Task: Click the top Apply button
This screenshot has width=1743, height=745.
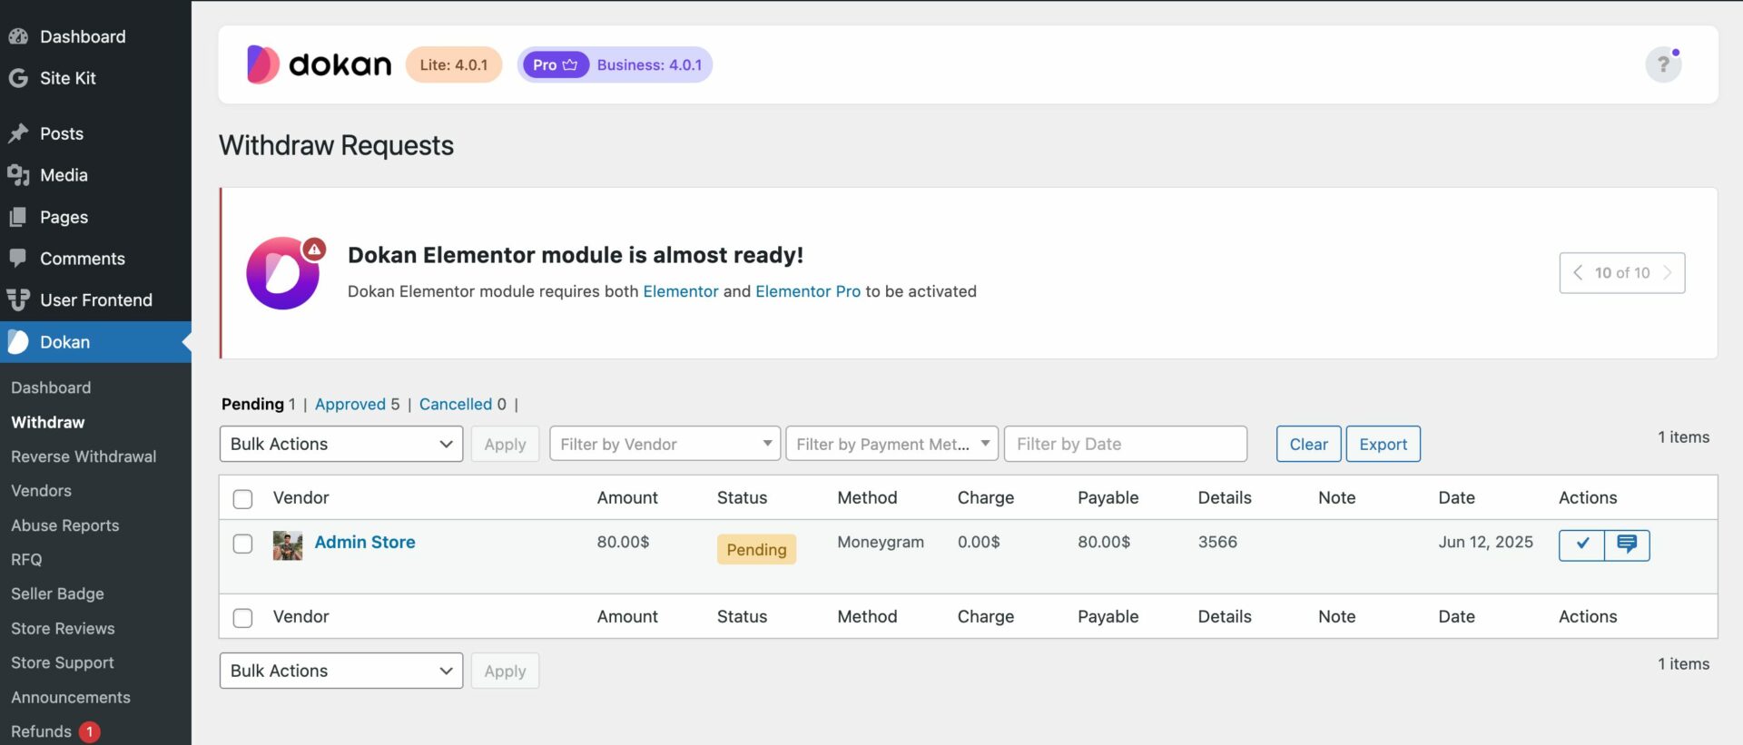Action: (x=505, y=444)
